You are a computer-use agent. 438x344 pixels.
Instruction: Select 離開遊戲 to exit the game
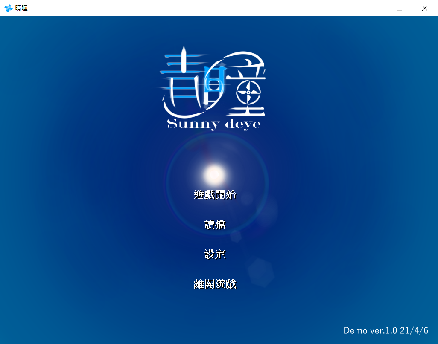coord(215,284)
